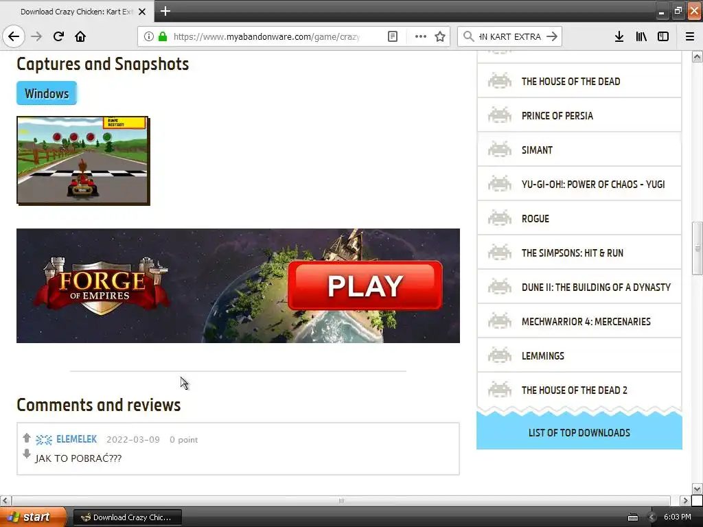Click the ELEMELEK avatar icon
Screen dimensions: 703x527
click(x=44, y=440)
